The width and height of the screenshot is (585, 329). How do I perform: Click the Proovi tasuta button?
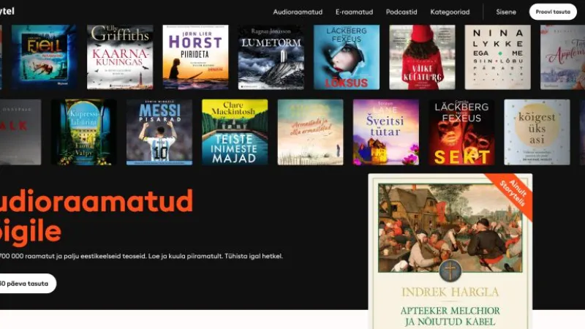pyautogui.click(x=553, y=12)
